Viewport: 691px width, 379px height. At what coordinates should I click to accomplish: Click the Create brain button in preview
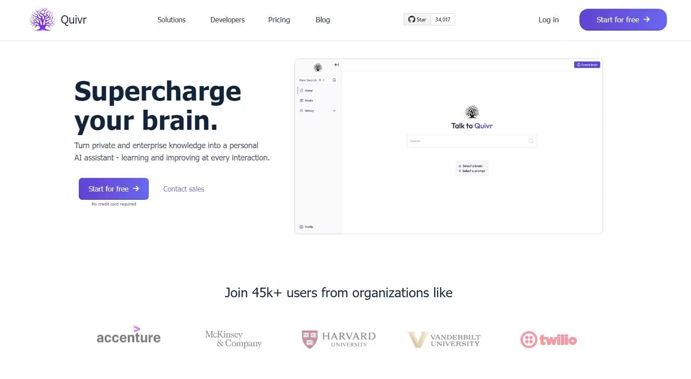(587, 65)
